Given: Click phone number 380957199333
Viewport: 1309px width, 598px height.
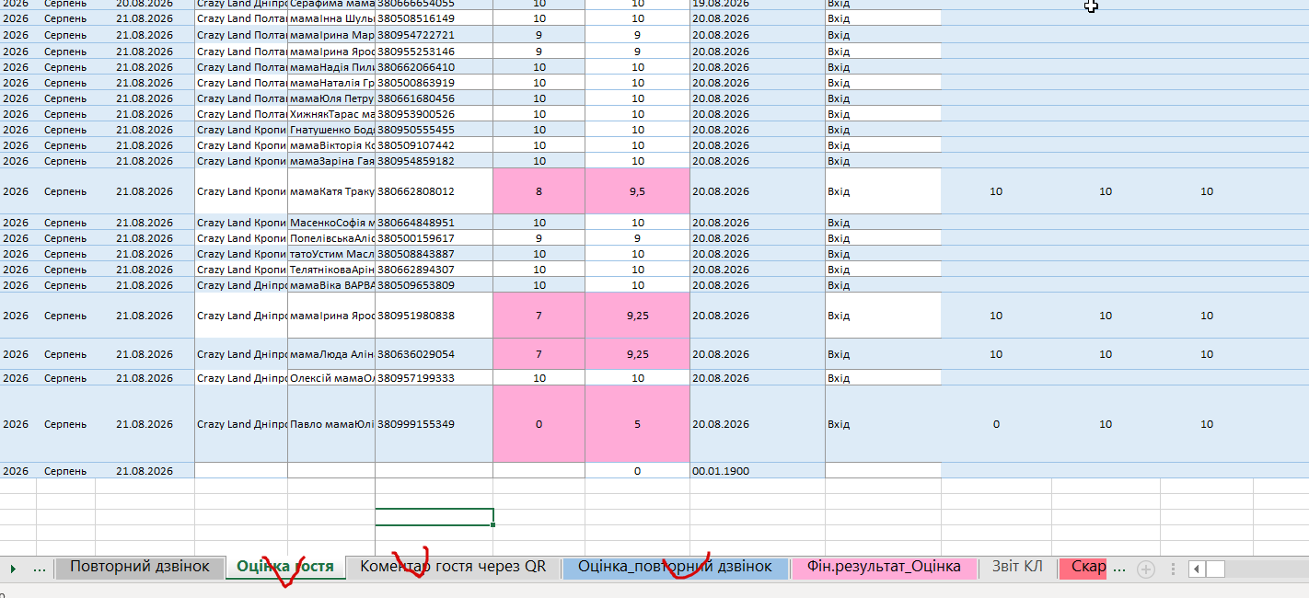Looking at the screenshot, I should 434,378.
